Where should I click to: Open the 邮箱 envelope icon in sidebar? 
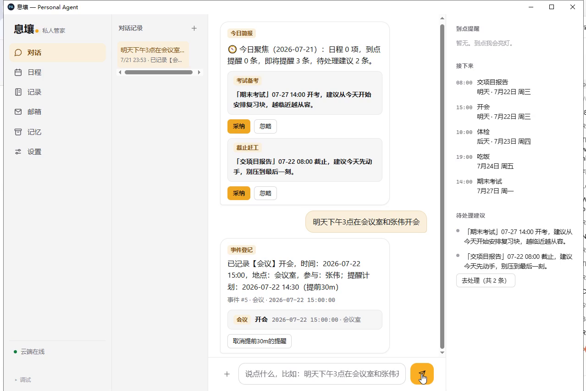click(18, 112)
